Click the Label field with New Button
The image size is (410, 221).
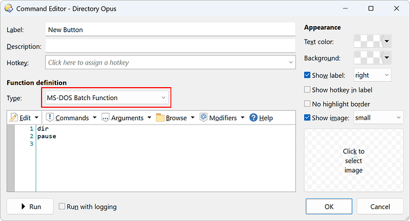pos(170,30)
